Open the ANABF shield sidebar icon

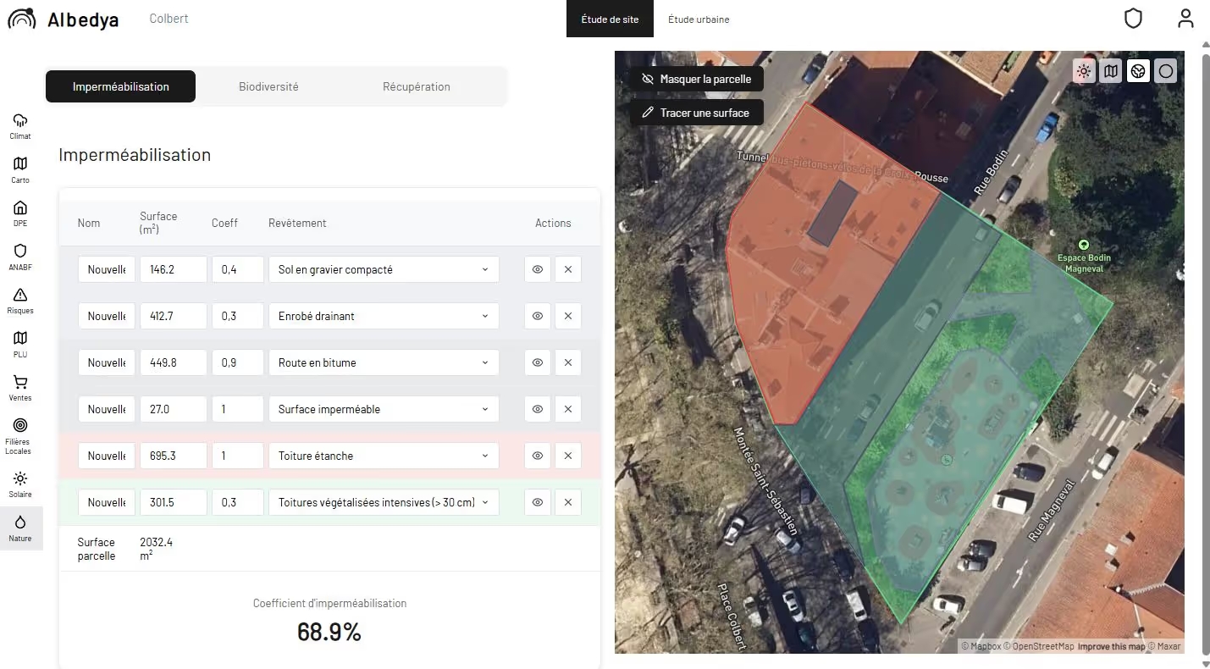(x=20, y=257)
